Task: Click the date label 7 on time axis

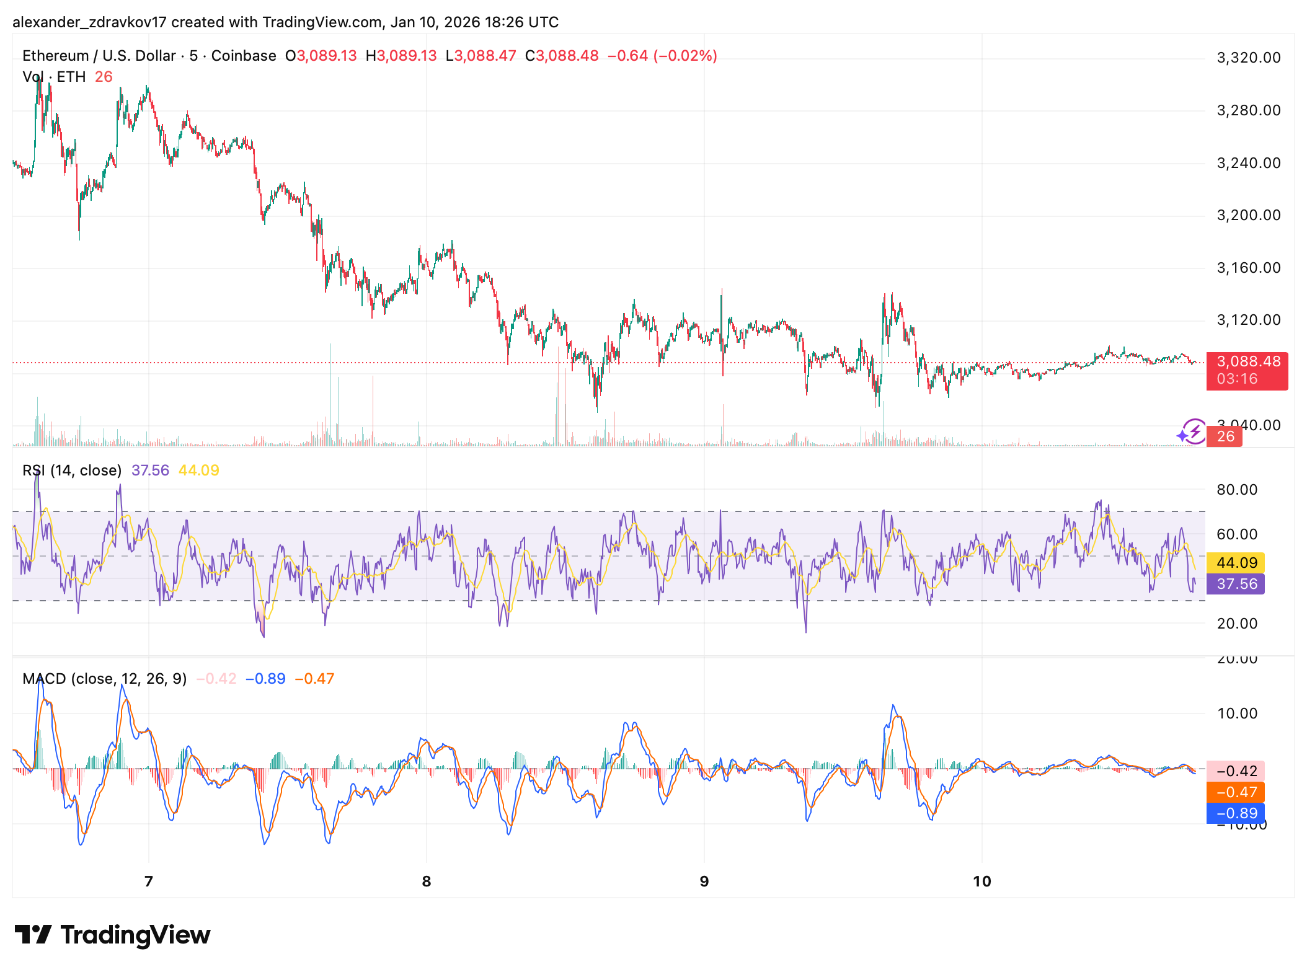Action: point(148,881)
